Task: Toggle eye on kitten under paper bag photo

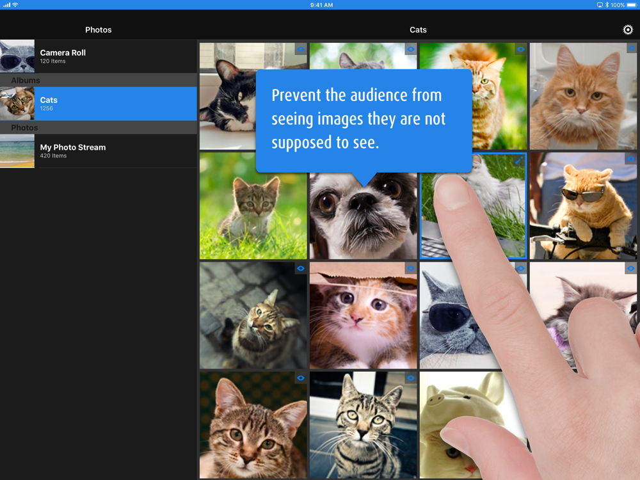Action: [x=411, y=268]
